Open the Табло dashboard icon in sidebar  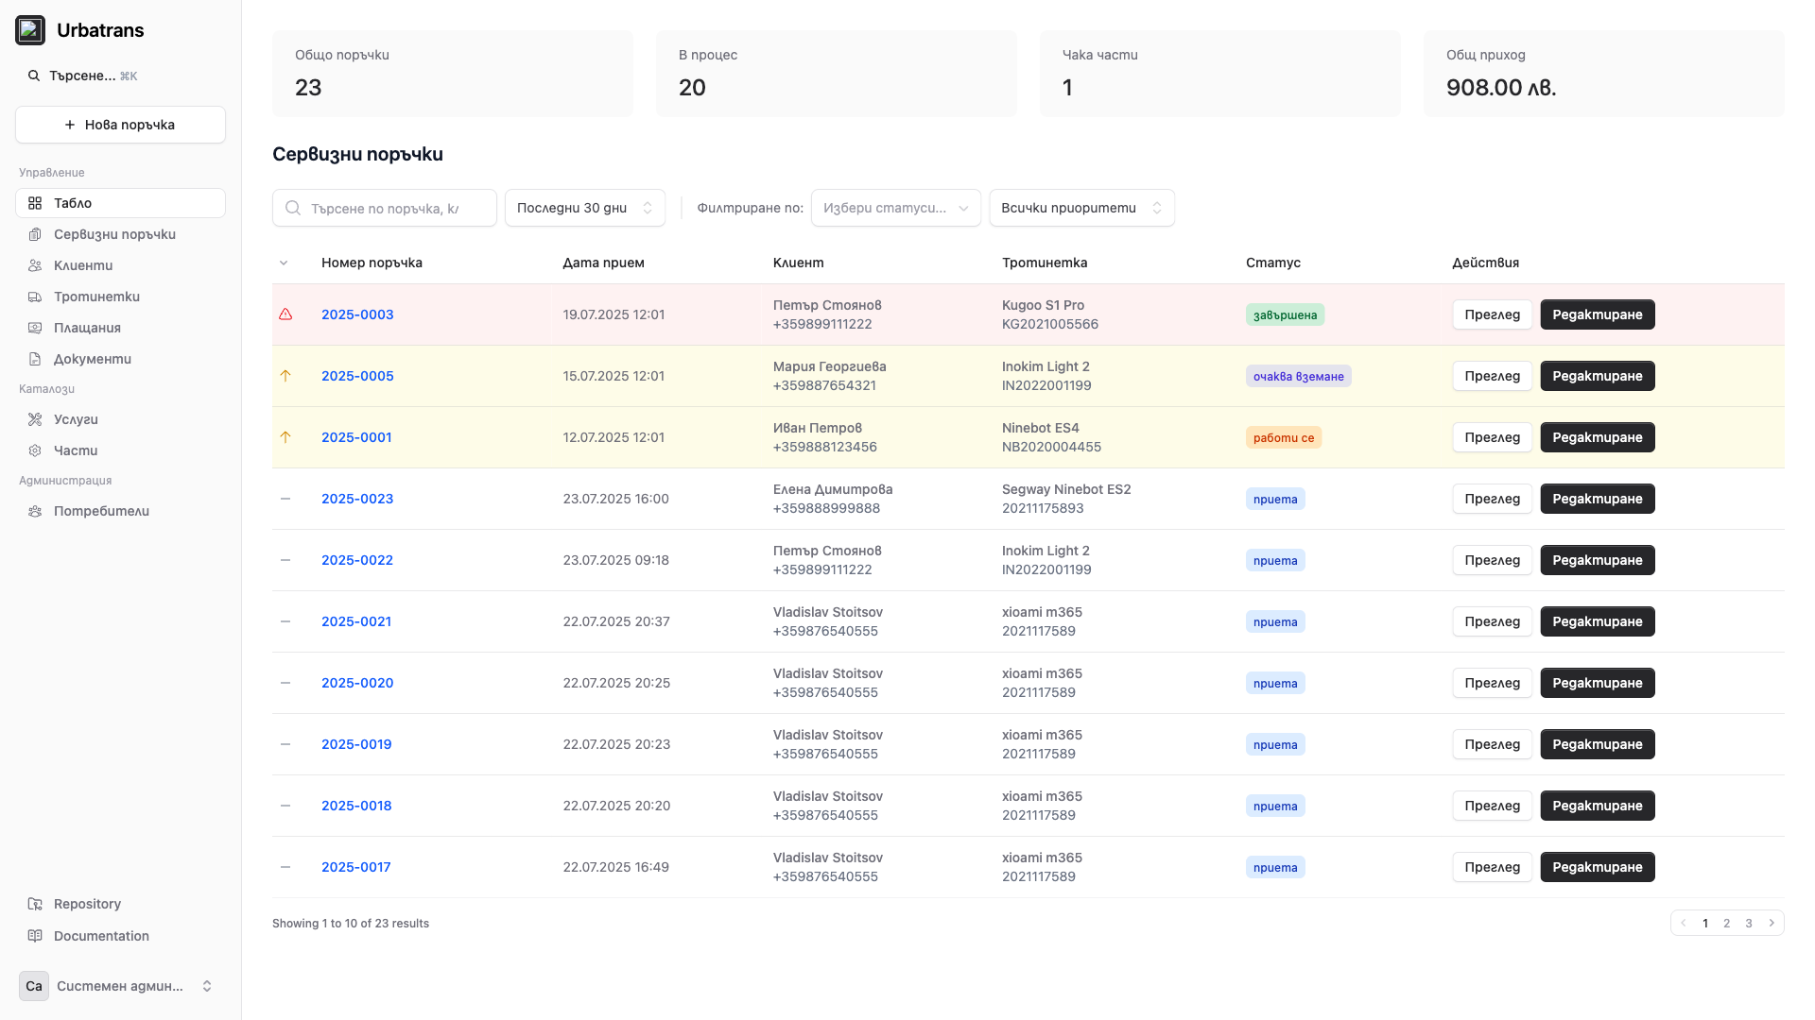(35, 203)
